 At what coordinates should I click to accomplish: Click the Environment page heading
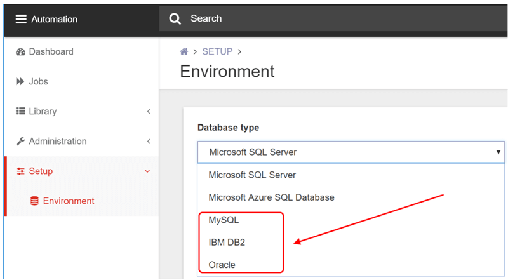point(227,71)
